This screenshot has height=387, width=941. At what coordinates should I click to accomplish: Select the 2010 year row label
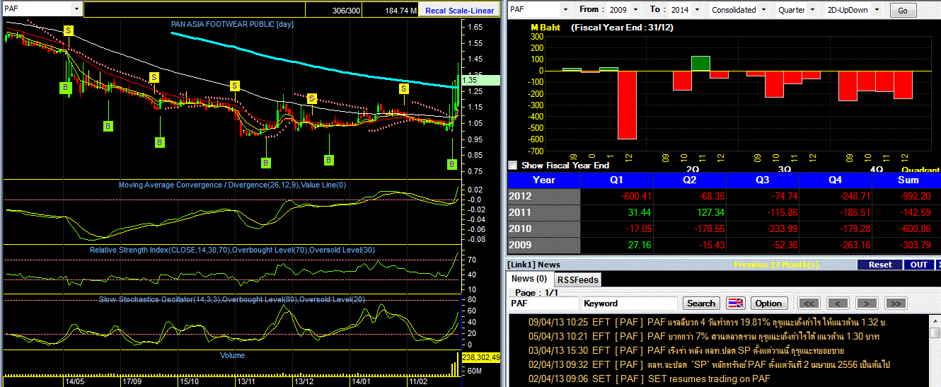click(543, 229)
